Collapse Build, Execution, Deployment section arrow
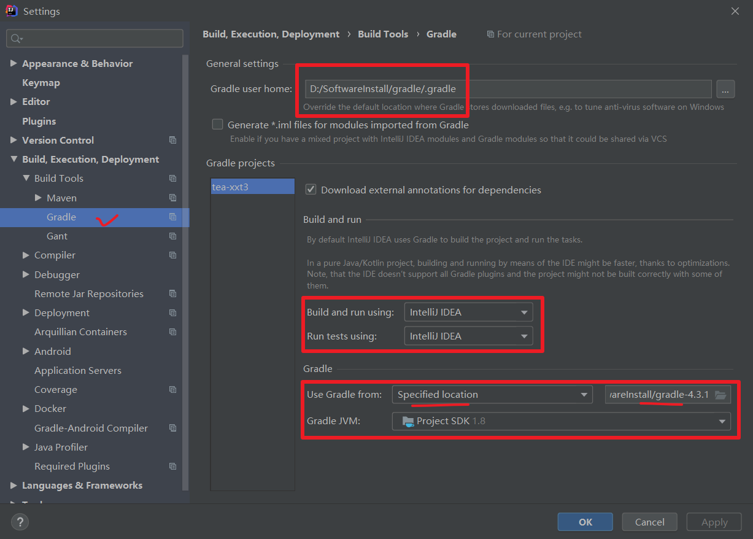This screenshot has width=753, height=539. point(14,160)
